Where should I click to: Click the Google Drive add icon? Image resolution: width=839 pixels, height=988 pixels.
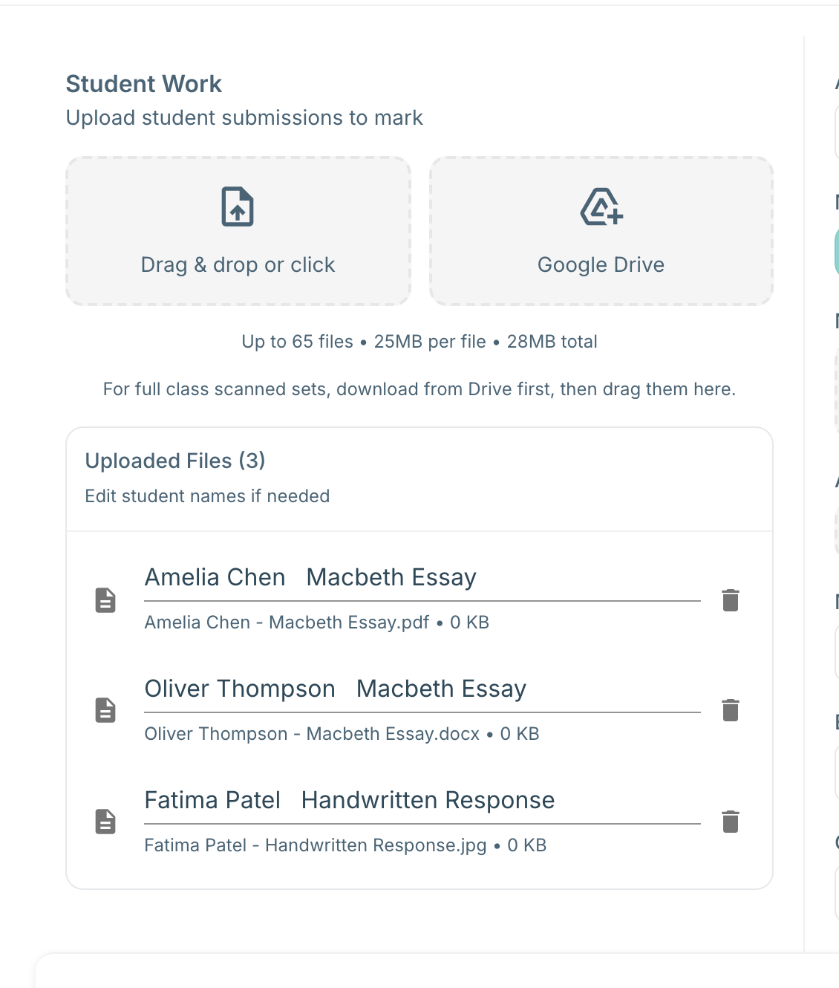[x=601, y=207]
